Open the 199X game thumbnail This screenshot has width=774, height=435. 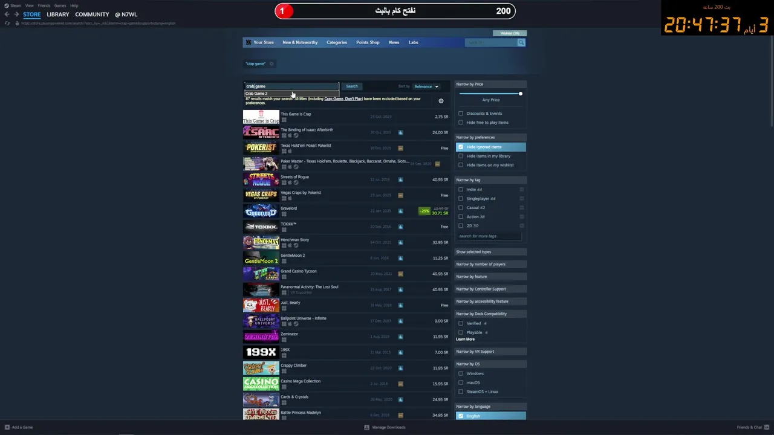(x=261, y=352)
